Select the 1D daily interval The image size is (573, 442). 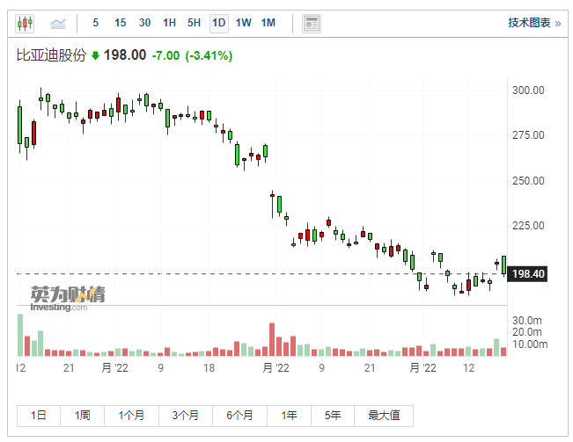click(x=219, y=23)
